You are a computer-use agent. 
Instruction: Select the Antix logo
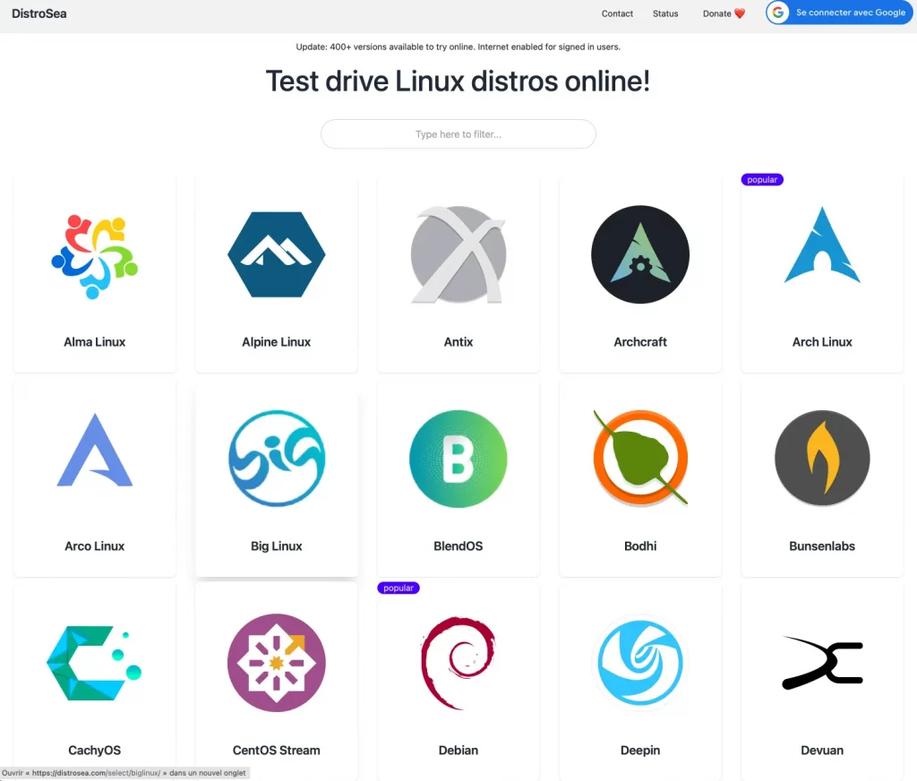[x=458, y=254]
